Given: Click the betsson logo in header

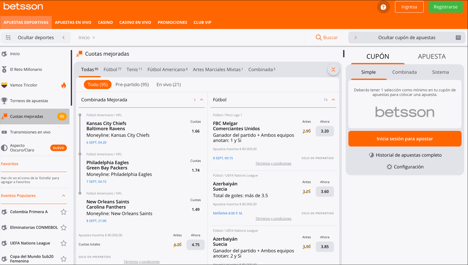Looking at the screenshot, I should 23,6.
